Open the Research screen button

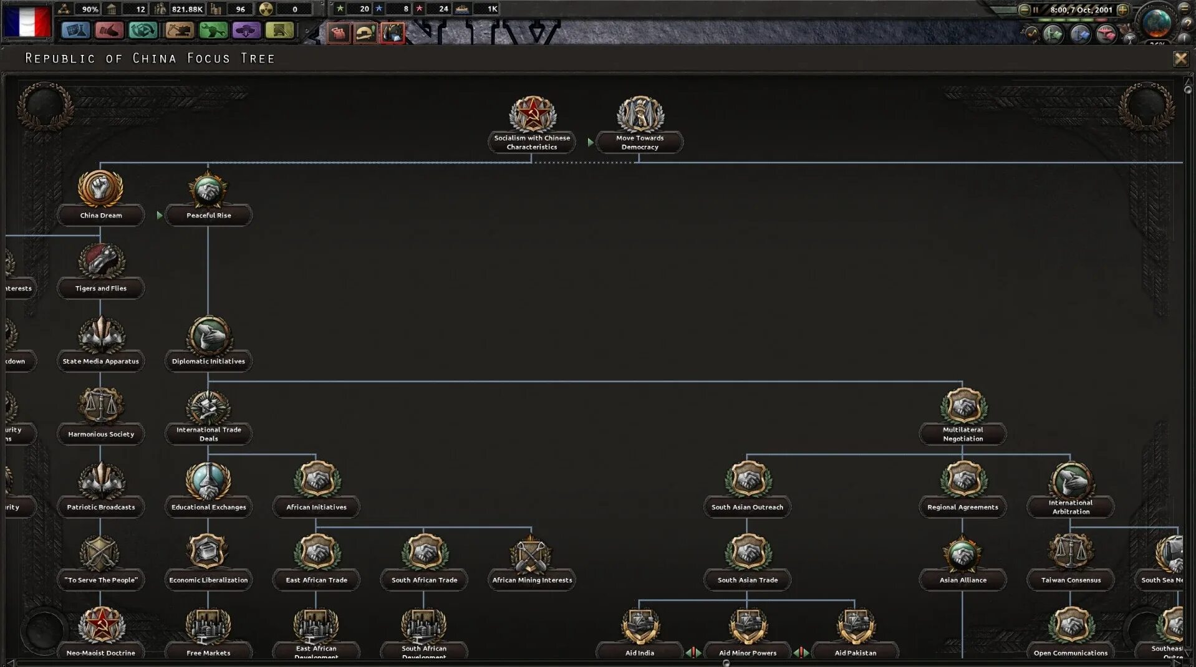[x=75, y=30]
